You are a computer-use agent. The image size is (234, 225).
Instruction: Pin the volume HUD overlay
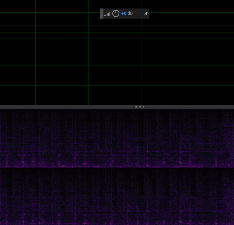tap(146, 13)
